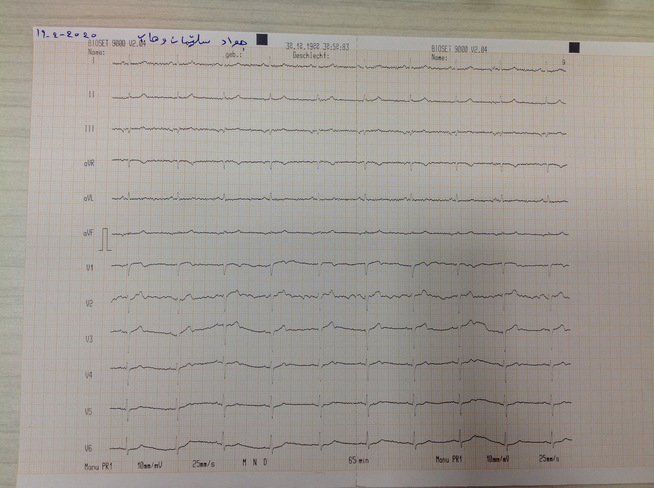Click the right 25mm/s speed text
This screenshot has height=488, width=654.
(549, 459)
